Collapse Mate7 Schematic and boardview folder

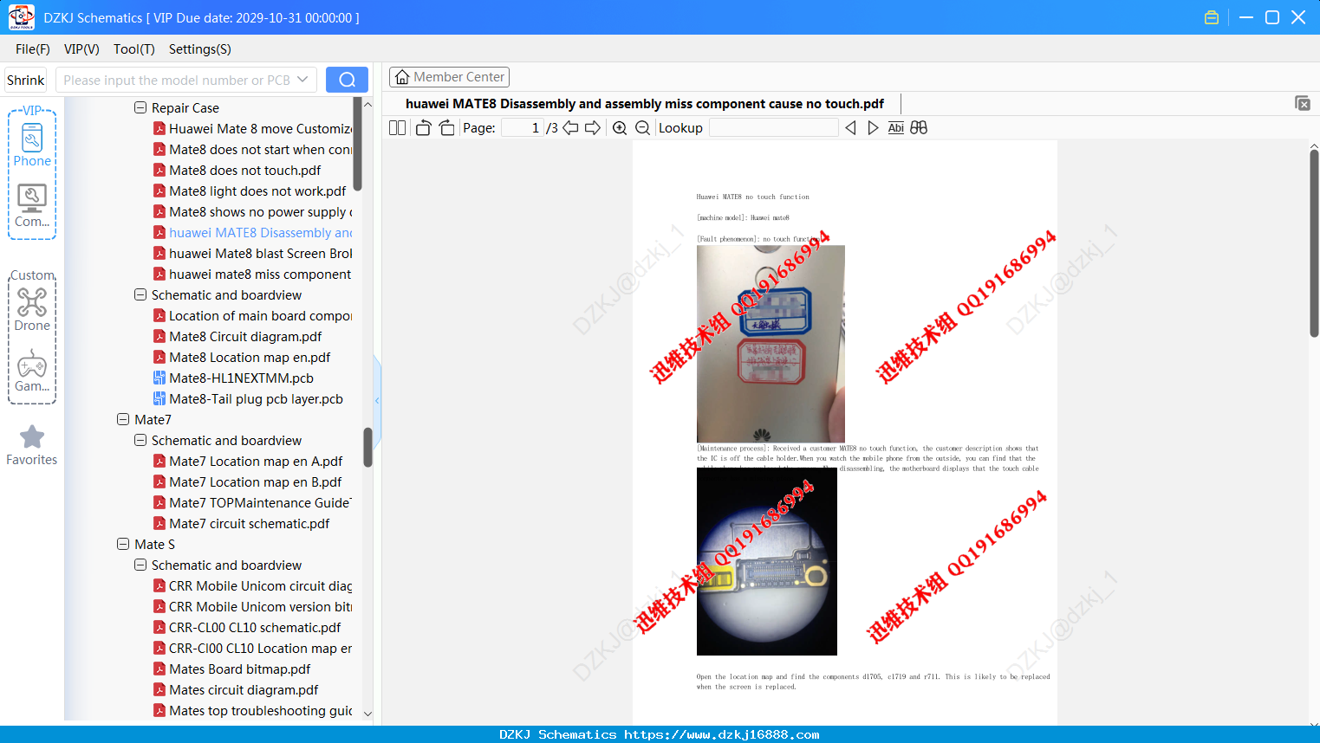(140, 441)
